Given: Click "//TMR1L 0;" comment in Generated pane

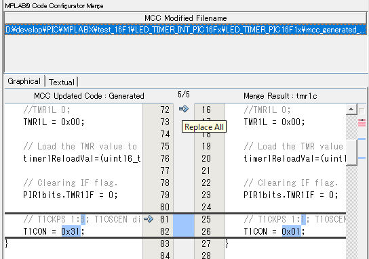Looking at the screenshot, I should [47, 110].
